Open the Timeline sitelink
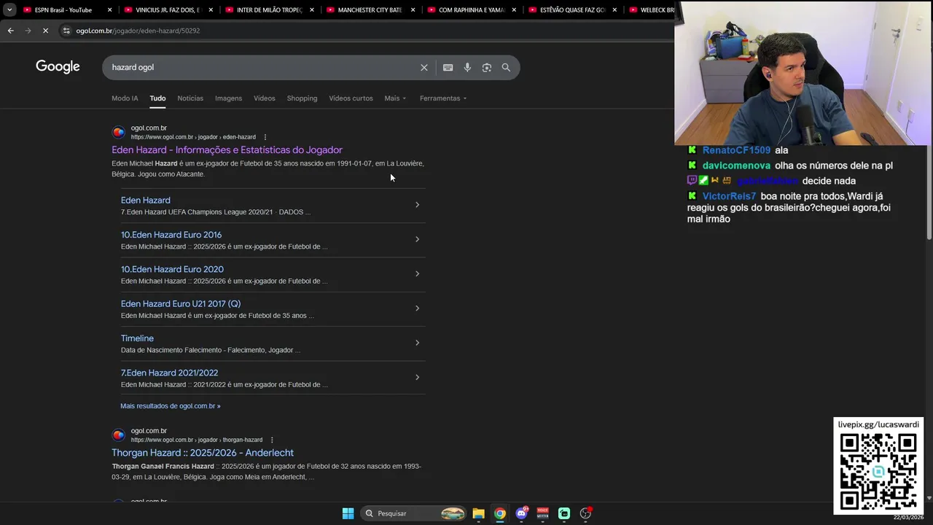Viewport: 933px width, 525px height. point(137,338)
